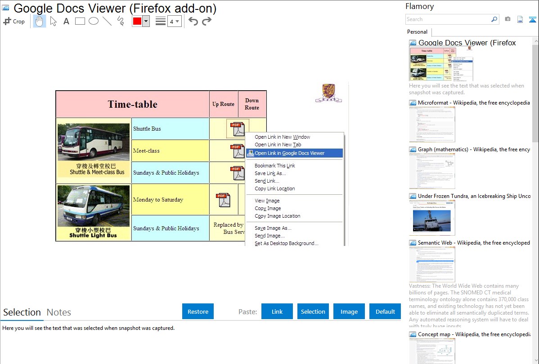Click the camera snapshot icon
Screen dimensions: 539x364
508,19
